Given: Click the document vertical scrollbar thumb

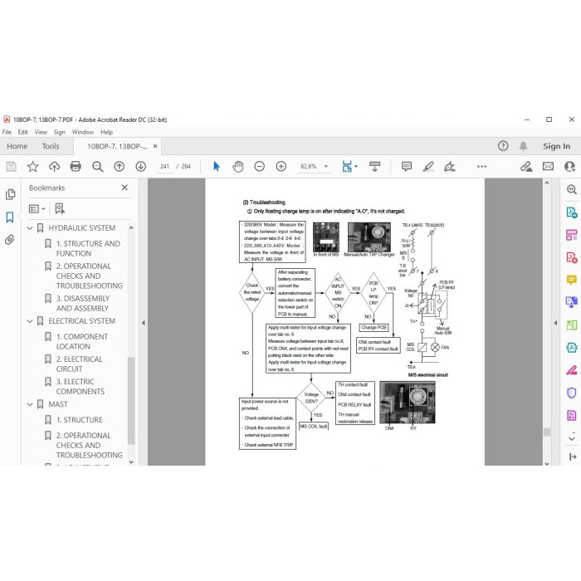Looking at the screenshot, I should tap(547, 432).
